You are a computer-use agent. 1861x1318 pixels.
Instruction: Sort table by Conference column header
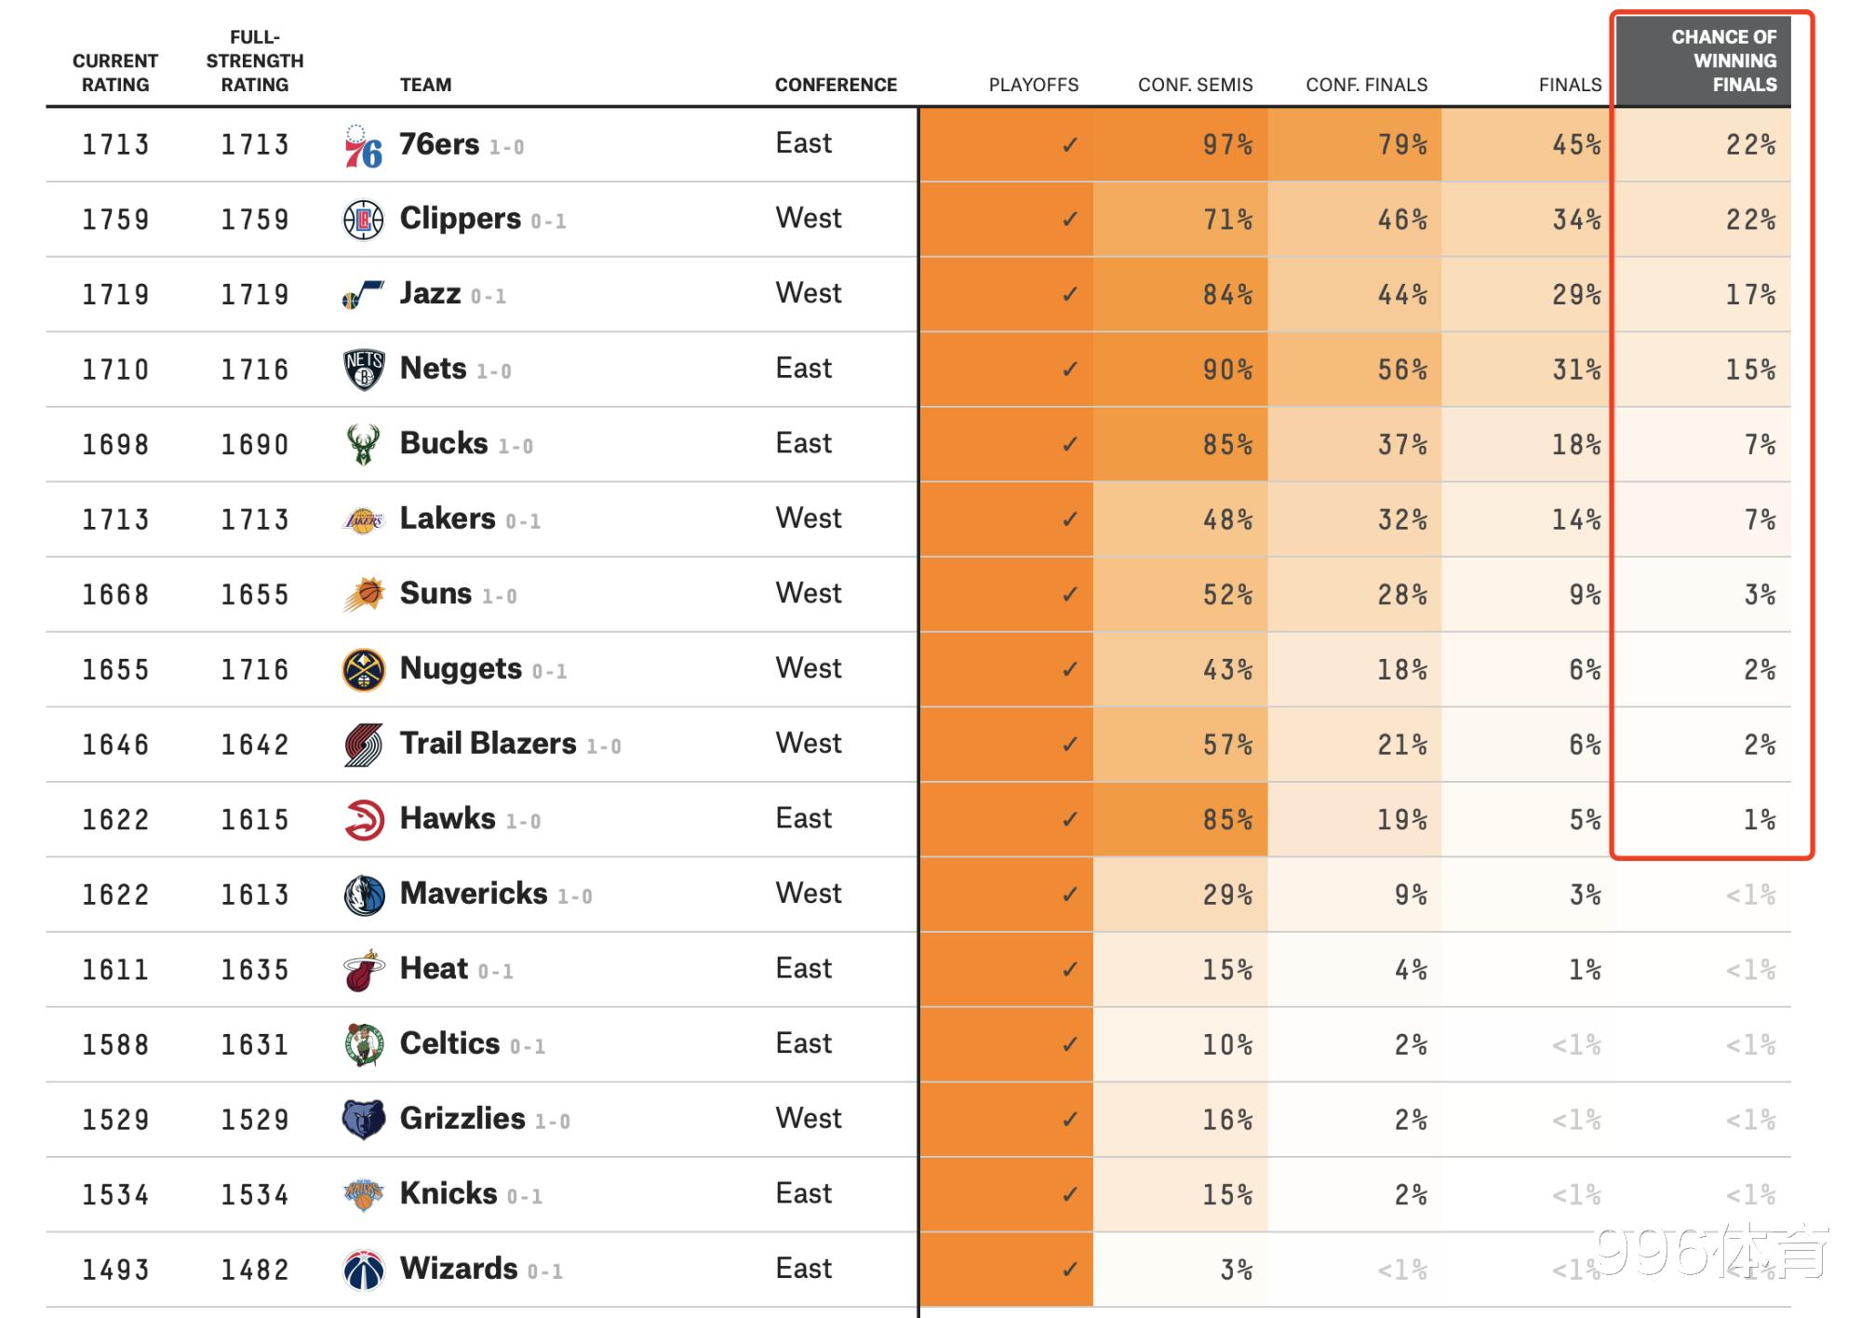836,85
